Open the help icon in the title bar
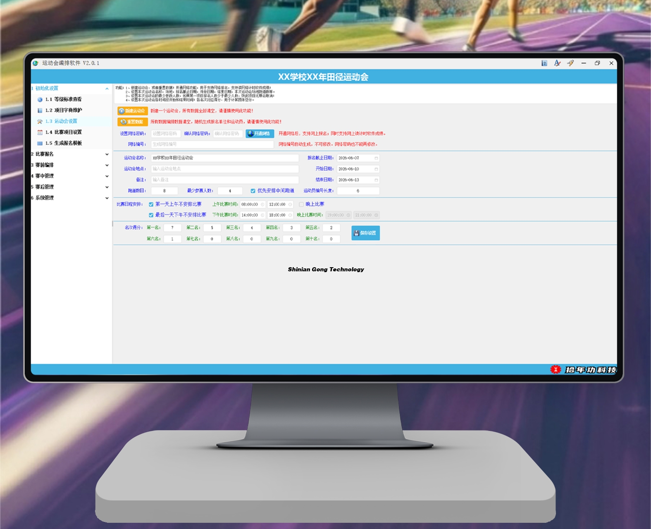 (x=544, y=63)
